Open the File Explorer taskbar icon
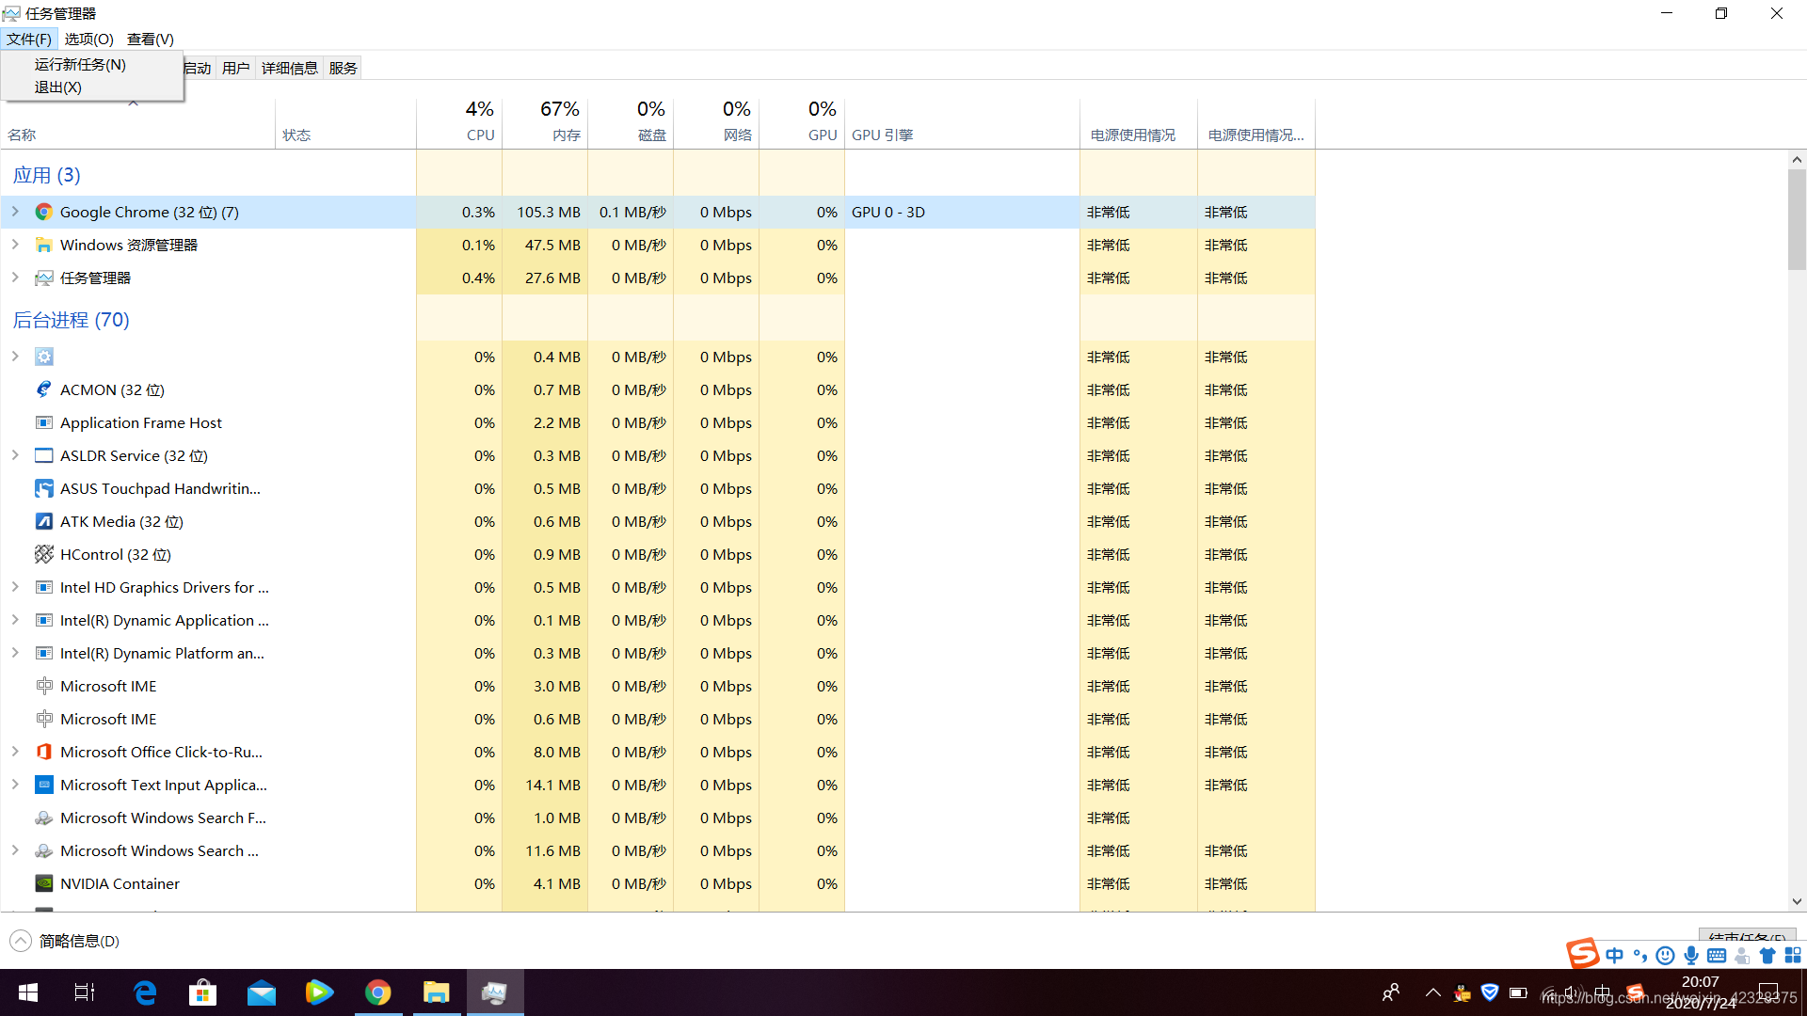 click(x=436, y=992)
